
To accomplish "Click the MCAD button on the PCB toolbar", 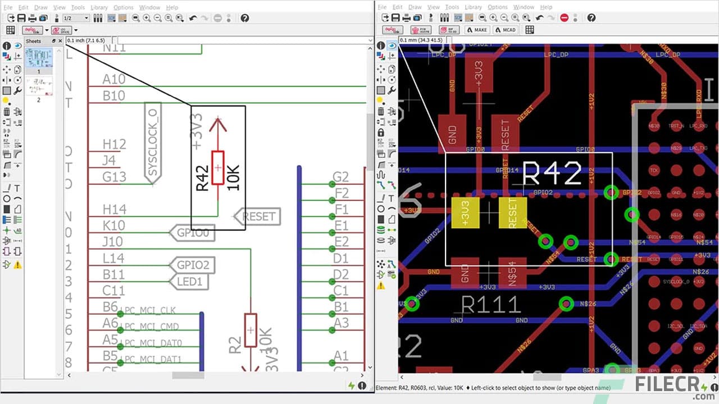I will coord(506,29).
